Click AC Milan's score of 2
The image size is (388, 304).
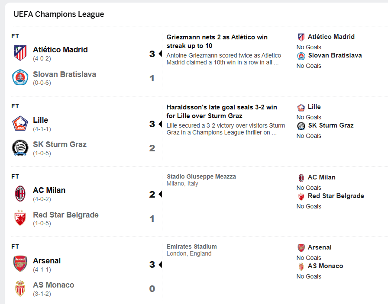coord(152,195)
